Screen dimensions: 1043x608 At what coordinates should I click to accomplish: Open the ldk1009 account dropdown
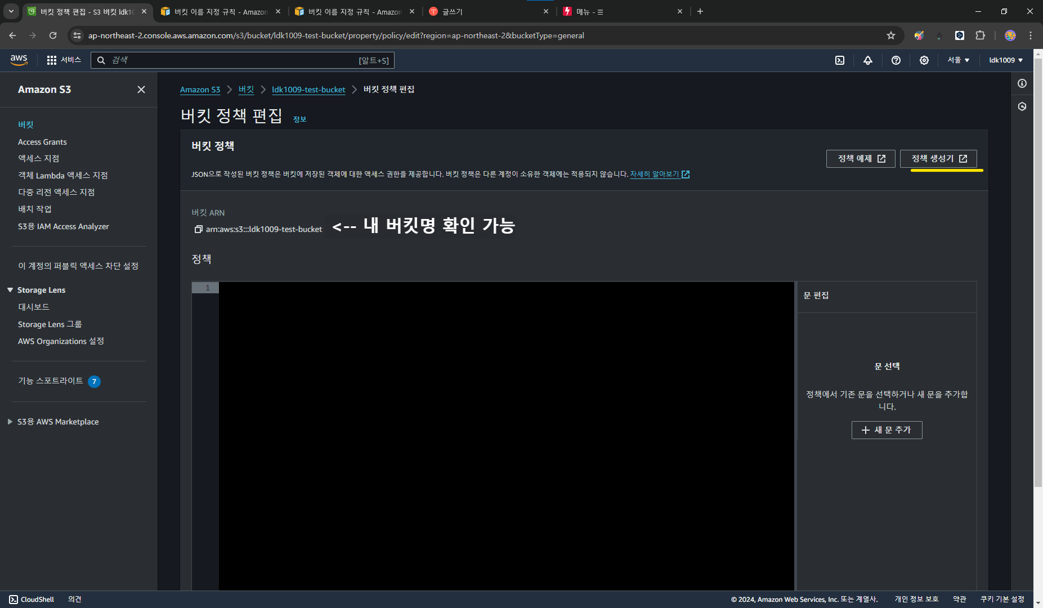[x=1006, y=60]
